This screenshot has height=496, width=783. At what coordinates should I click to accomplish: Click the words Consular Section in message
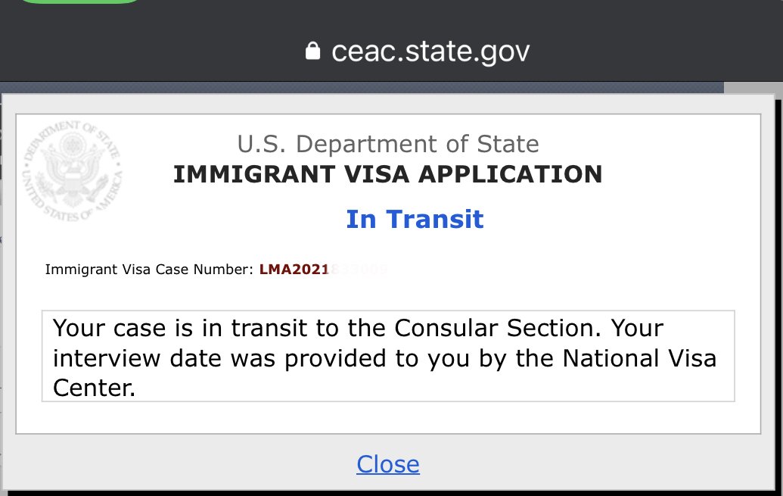pyautogui.click(x=494, y=329)
